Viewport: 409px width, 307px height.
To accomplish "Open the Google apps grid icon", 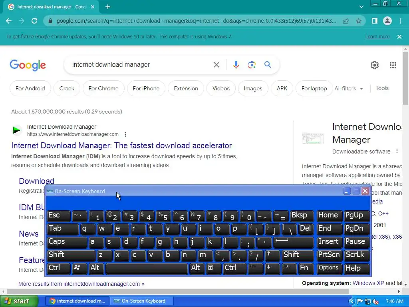I will click(x=393, y=65).
